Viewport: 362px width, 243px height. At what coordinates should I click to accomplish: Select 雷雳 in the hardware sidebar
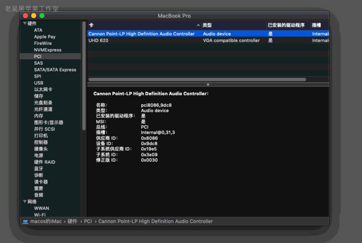pos(38,188)
